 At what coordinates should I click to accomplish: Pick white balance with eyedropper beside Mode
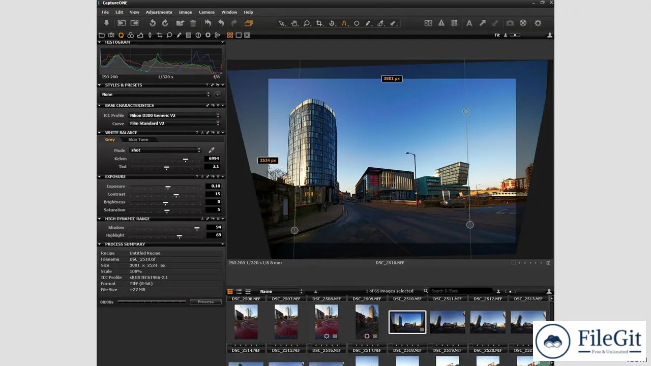pos(212,150)
